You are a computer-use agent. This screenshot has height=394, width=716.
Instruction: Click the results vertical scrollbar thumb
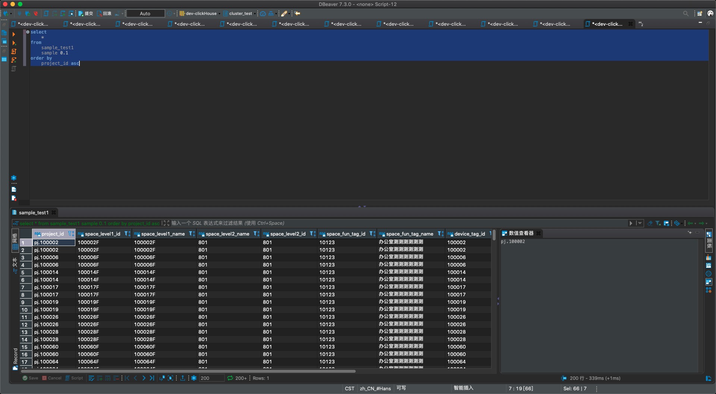494,235
